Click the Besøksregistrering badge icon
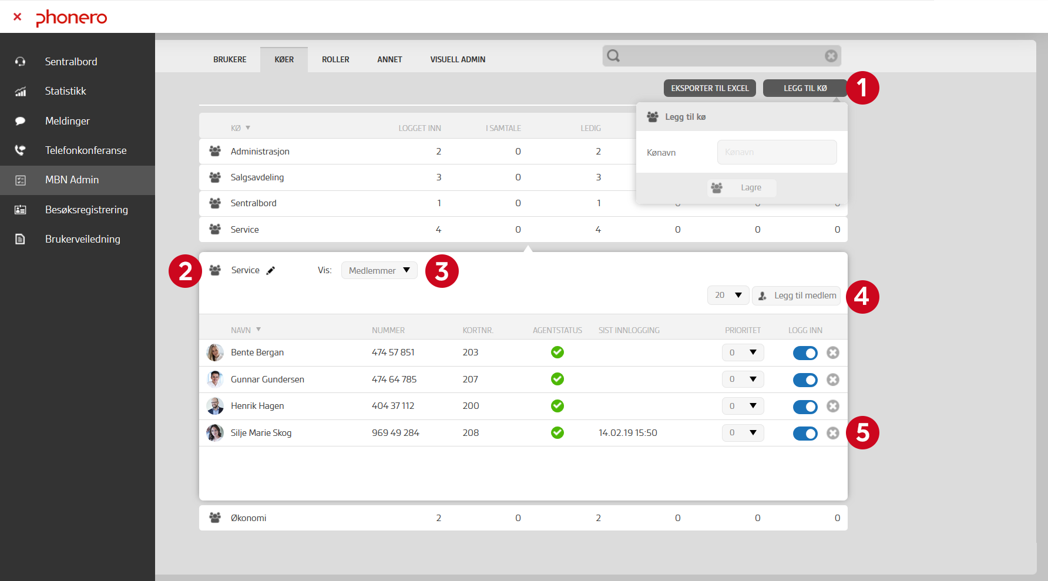 pyautogui.click(x=21, y=210)
